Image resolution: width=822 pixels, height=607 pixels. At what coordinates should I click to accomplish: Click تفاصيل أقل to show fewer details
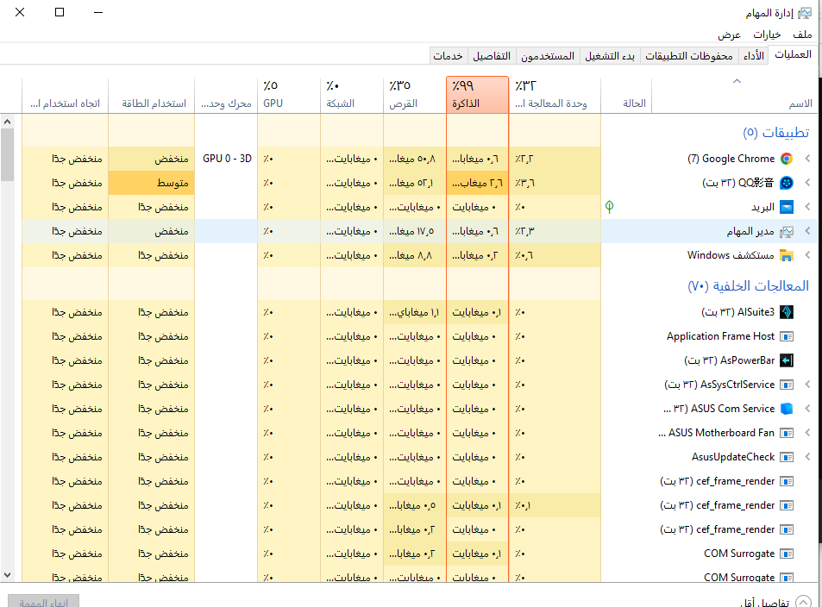pyautogui.click(x=776, y=603)
